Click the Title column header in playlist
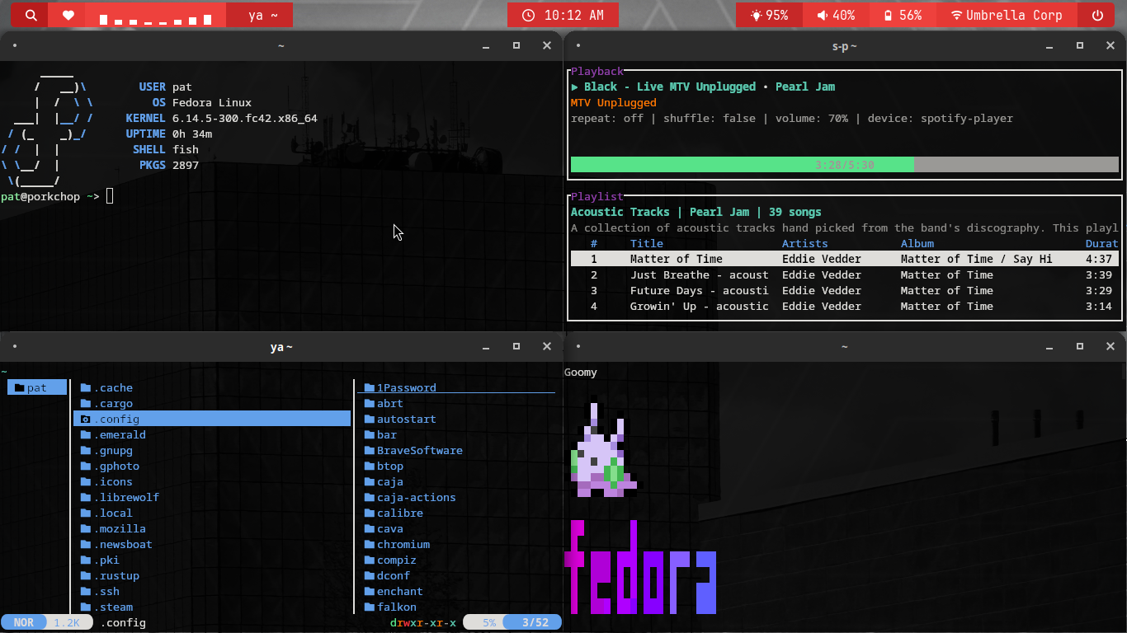 pyautogui.click(x=646, y=243)
